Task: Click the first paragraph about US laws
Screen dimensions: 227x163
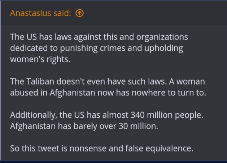Action: (x=99, y=48)
